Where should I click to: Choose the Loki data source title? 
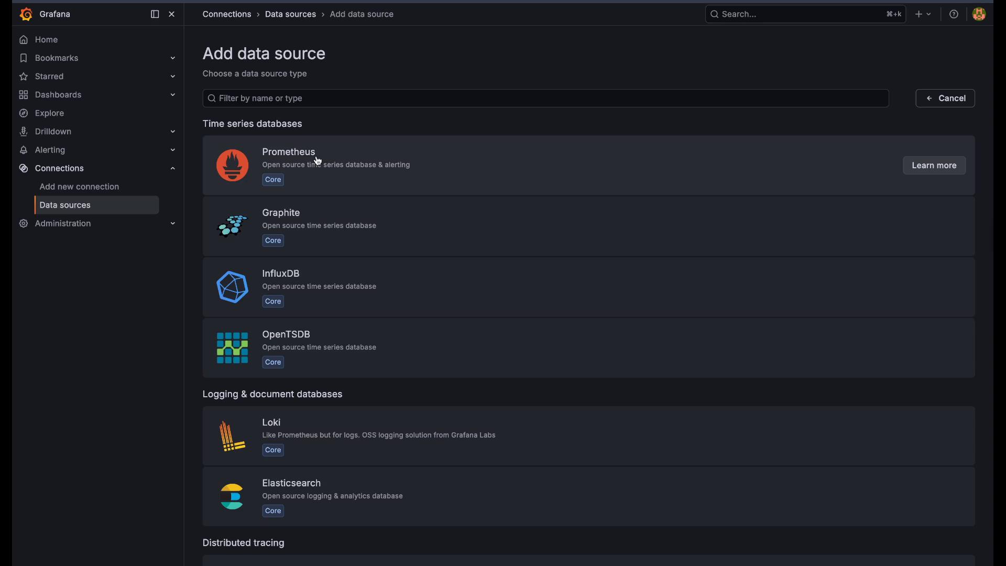(x=271, y=422)
